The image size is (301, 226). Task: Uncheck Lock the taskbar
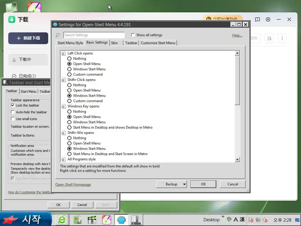coord(13,105)
